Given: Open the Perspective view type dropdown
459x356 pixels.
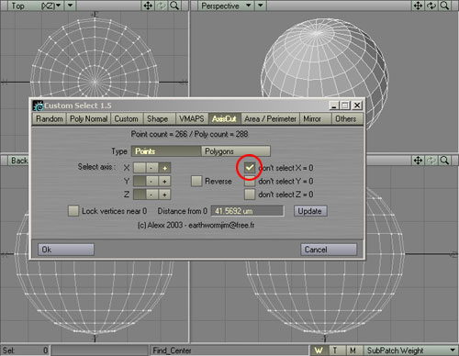Looking at the screenshot, I should click(x=226, y=6).
